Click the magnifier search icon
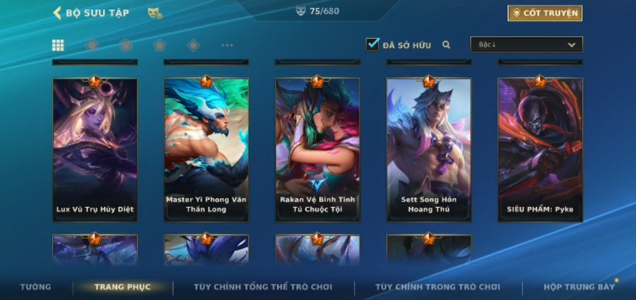The image size is (636, 300). click(x=446, y=45)
